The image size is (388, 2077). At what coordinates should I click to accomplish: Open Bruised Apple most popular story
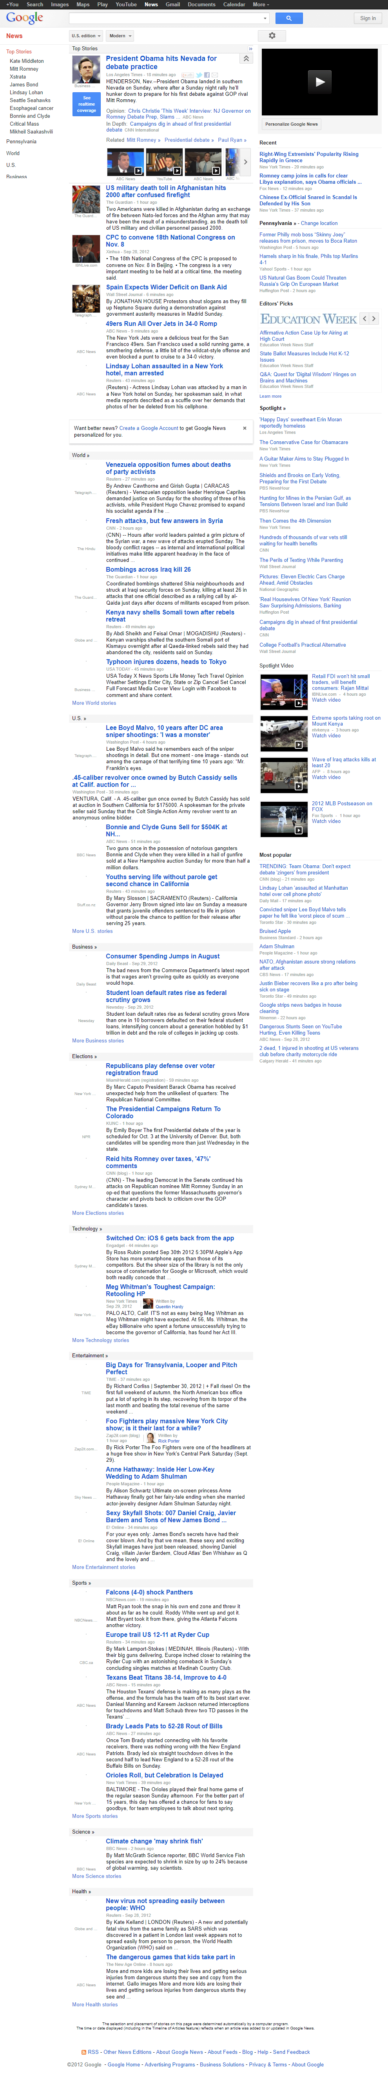click(274, 931)
